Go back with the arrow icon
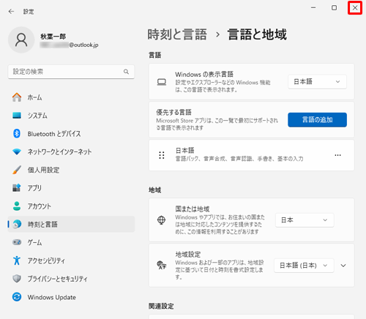 (11, 12)
